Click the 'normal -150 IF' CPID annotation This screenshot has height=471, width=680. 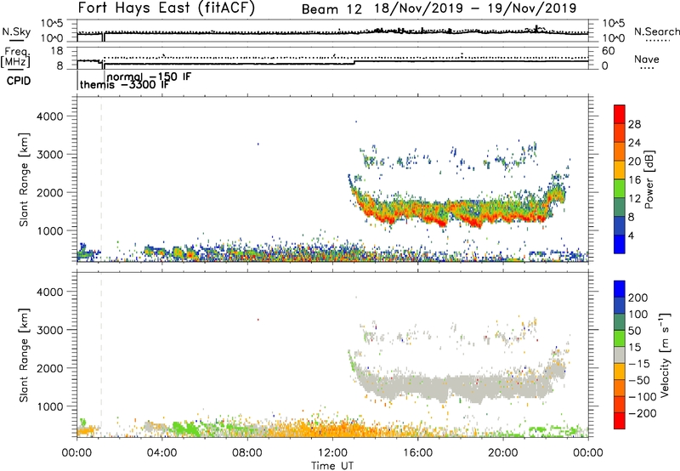150,77
